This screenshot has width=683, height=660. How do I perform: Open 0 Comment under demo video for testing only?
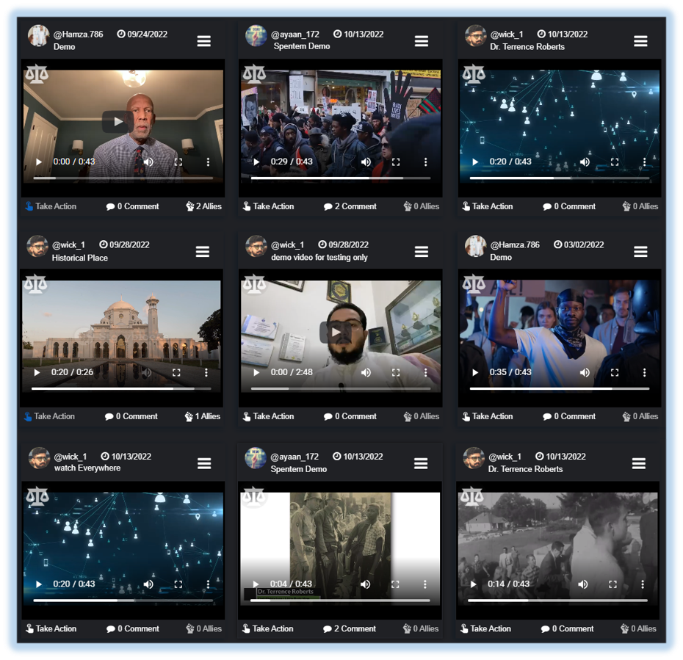click(x=351, y=416)
